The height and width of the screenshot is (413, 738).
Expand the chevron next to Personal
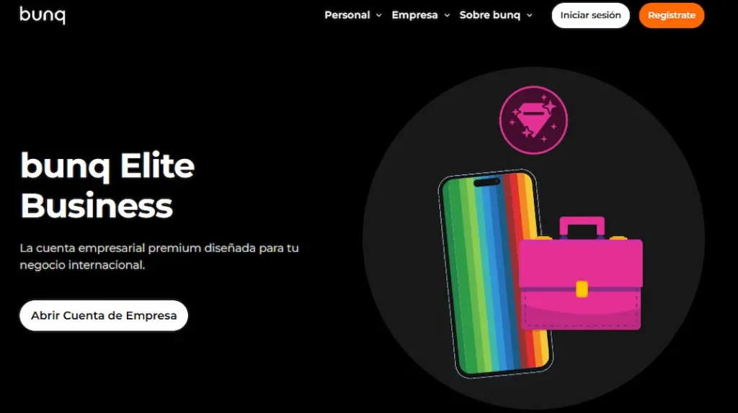point(379,16)
